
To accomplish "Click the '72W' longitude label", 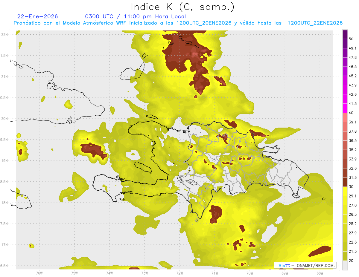I will [180, 273].
